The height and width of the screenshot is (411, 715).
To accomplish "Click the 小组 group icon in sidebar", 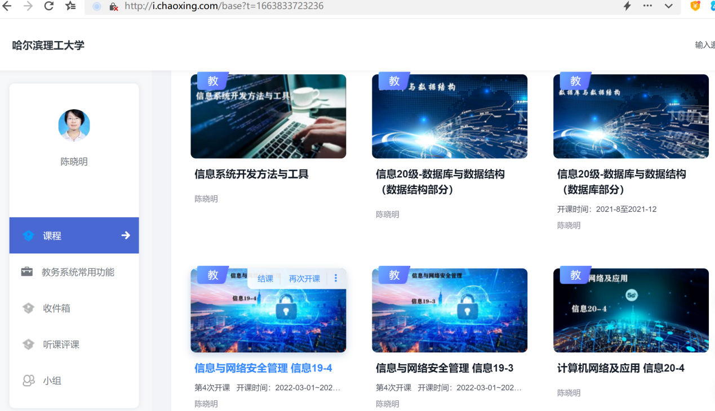I will click(28, 381).
